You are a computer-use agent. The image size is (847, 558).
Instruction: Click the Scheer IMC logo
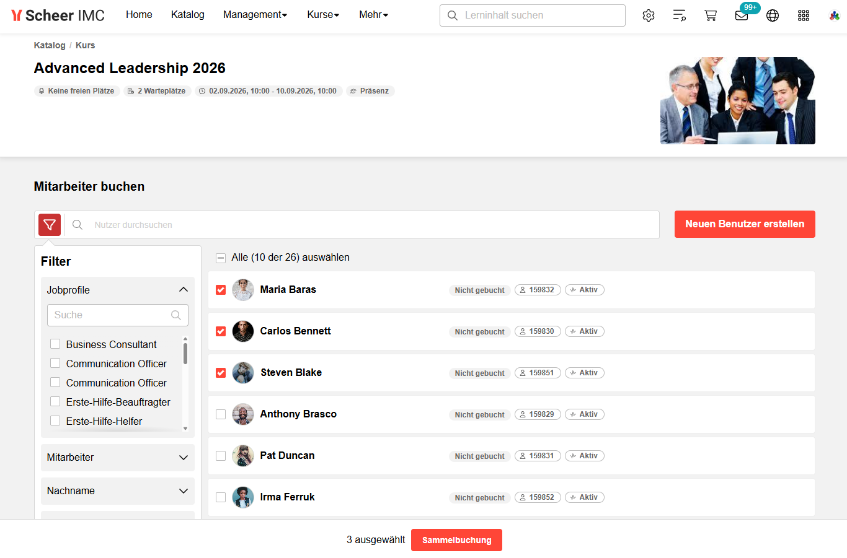pyautogui.click(x=58, y=15)
